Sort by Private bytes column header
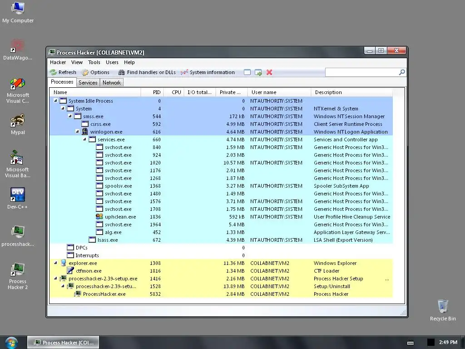The image size is (465, 349). 231,92
